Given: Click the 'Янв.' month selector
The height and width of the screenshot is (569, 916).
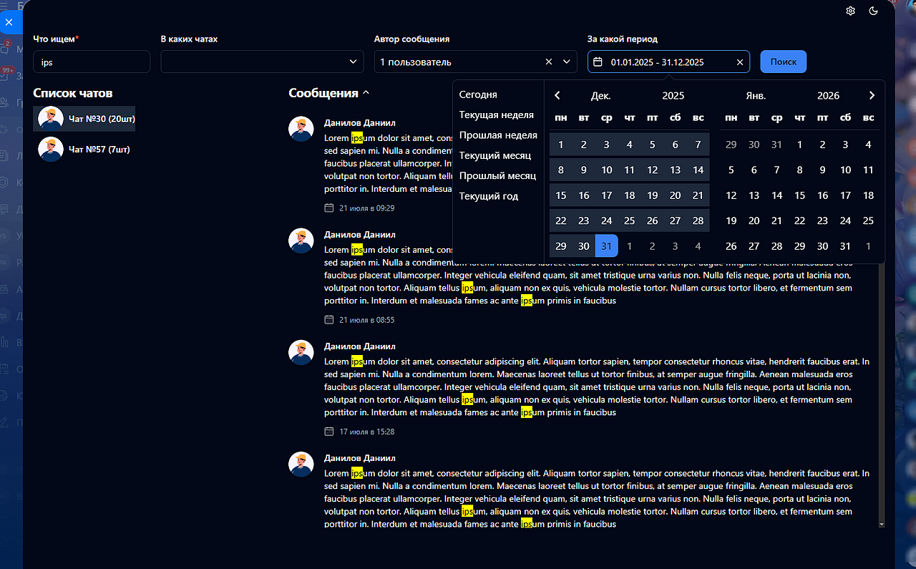Looking at the screenshot, I should [756, 96].
